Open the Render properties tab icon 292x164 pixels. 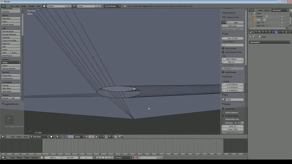coord(256,32)
